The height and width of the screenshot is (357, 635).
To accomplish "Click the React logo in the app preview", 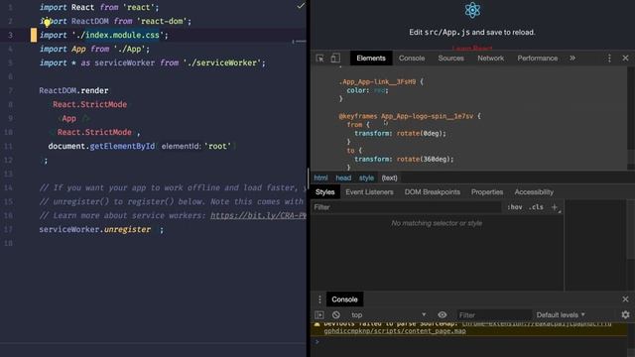I will point(472,11).
